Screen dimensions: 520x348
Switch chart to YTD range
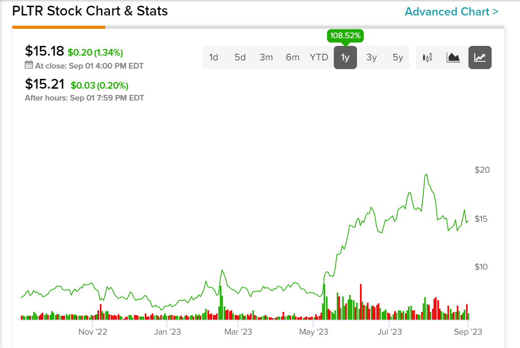(319, 58)
